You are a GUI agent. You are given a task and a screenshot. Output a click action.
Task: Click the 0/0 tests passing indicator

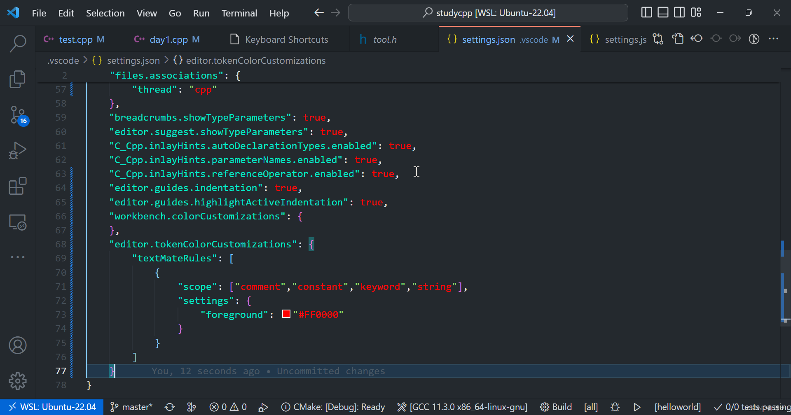coord(752,407)
